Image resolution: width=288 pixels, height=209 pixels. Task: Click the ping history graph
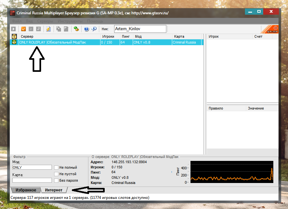click(x=232, y=172)
